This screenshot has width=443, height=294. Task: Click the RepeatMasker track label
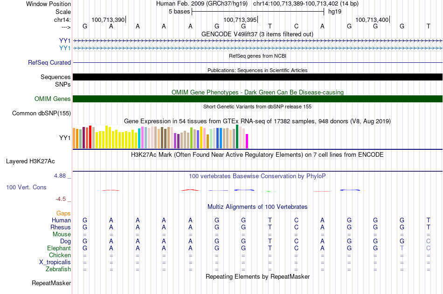click(51, 283)
